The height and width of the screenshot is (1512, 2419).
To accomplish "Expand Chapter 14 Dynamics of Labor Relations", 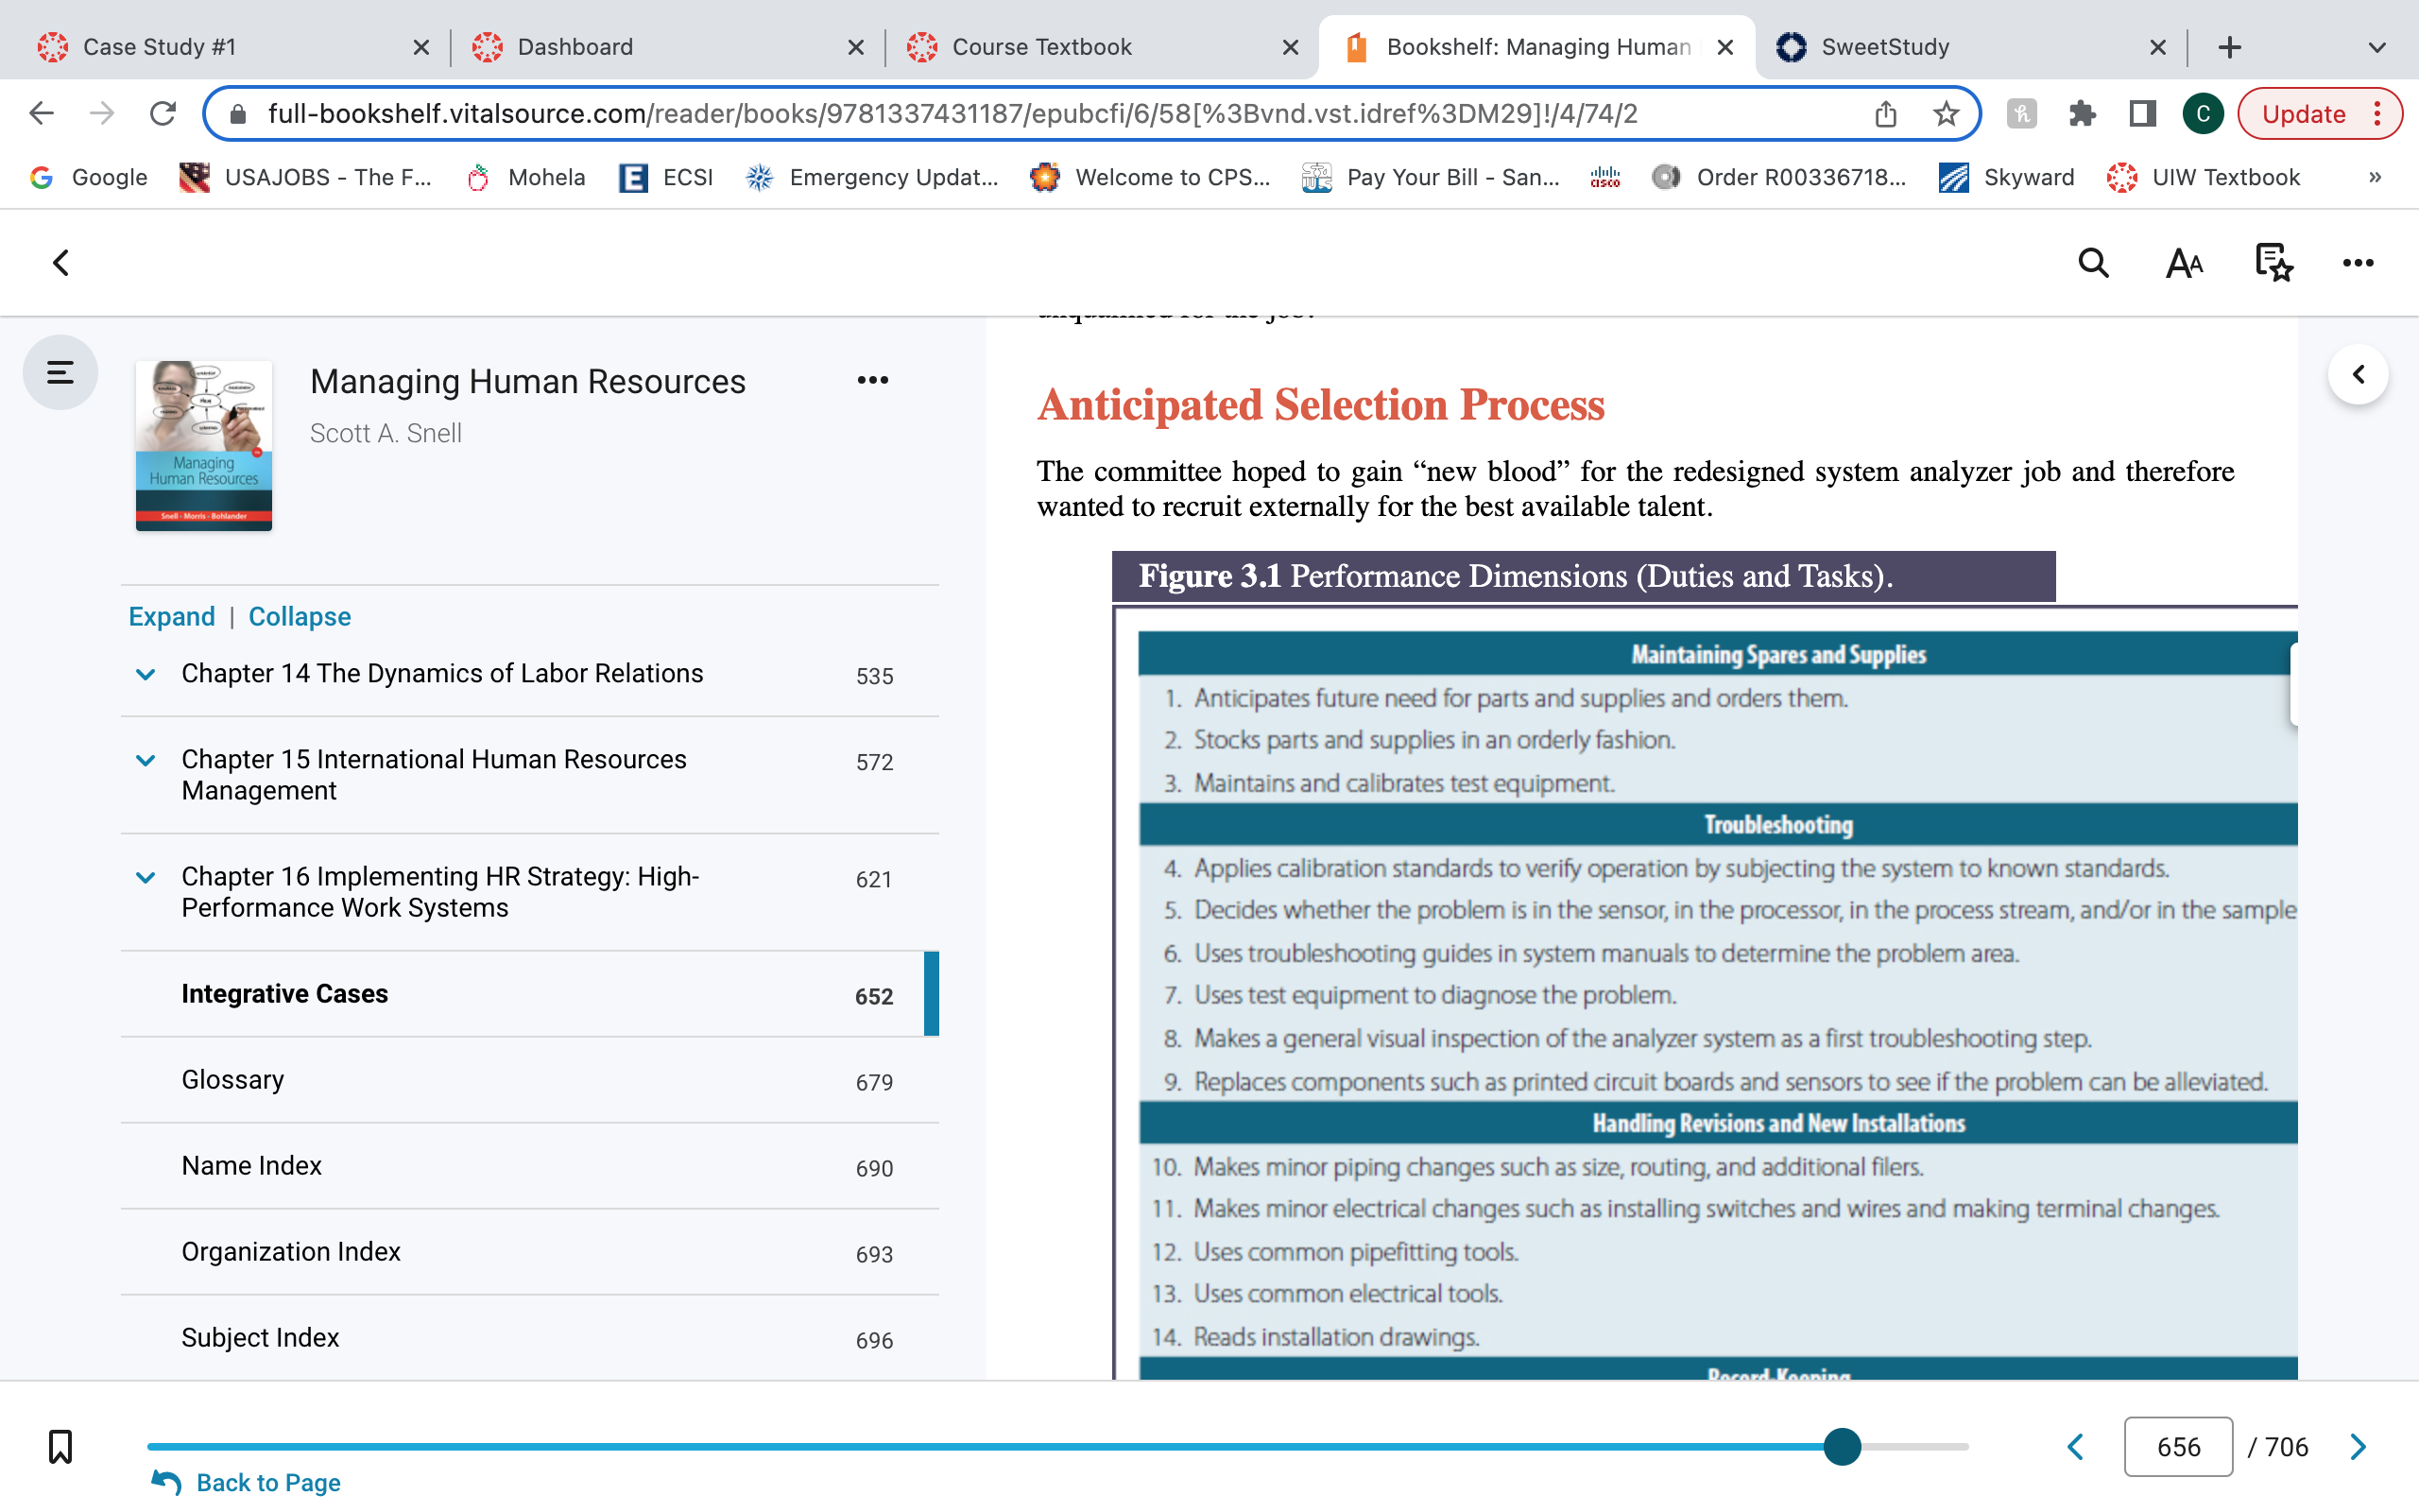I will pyautogui.click(x=146, y=674).
